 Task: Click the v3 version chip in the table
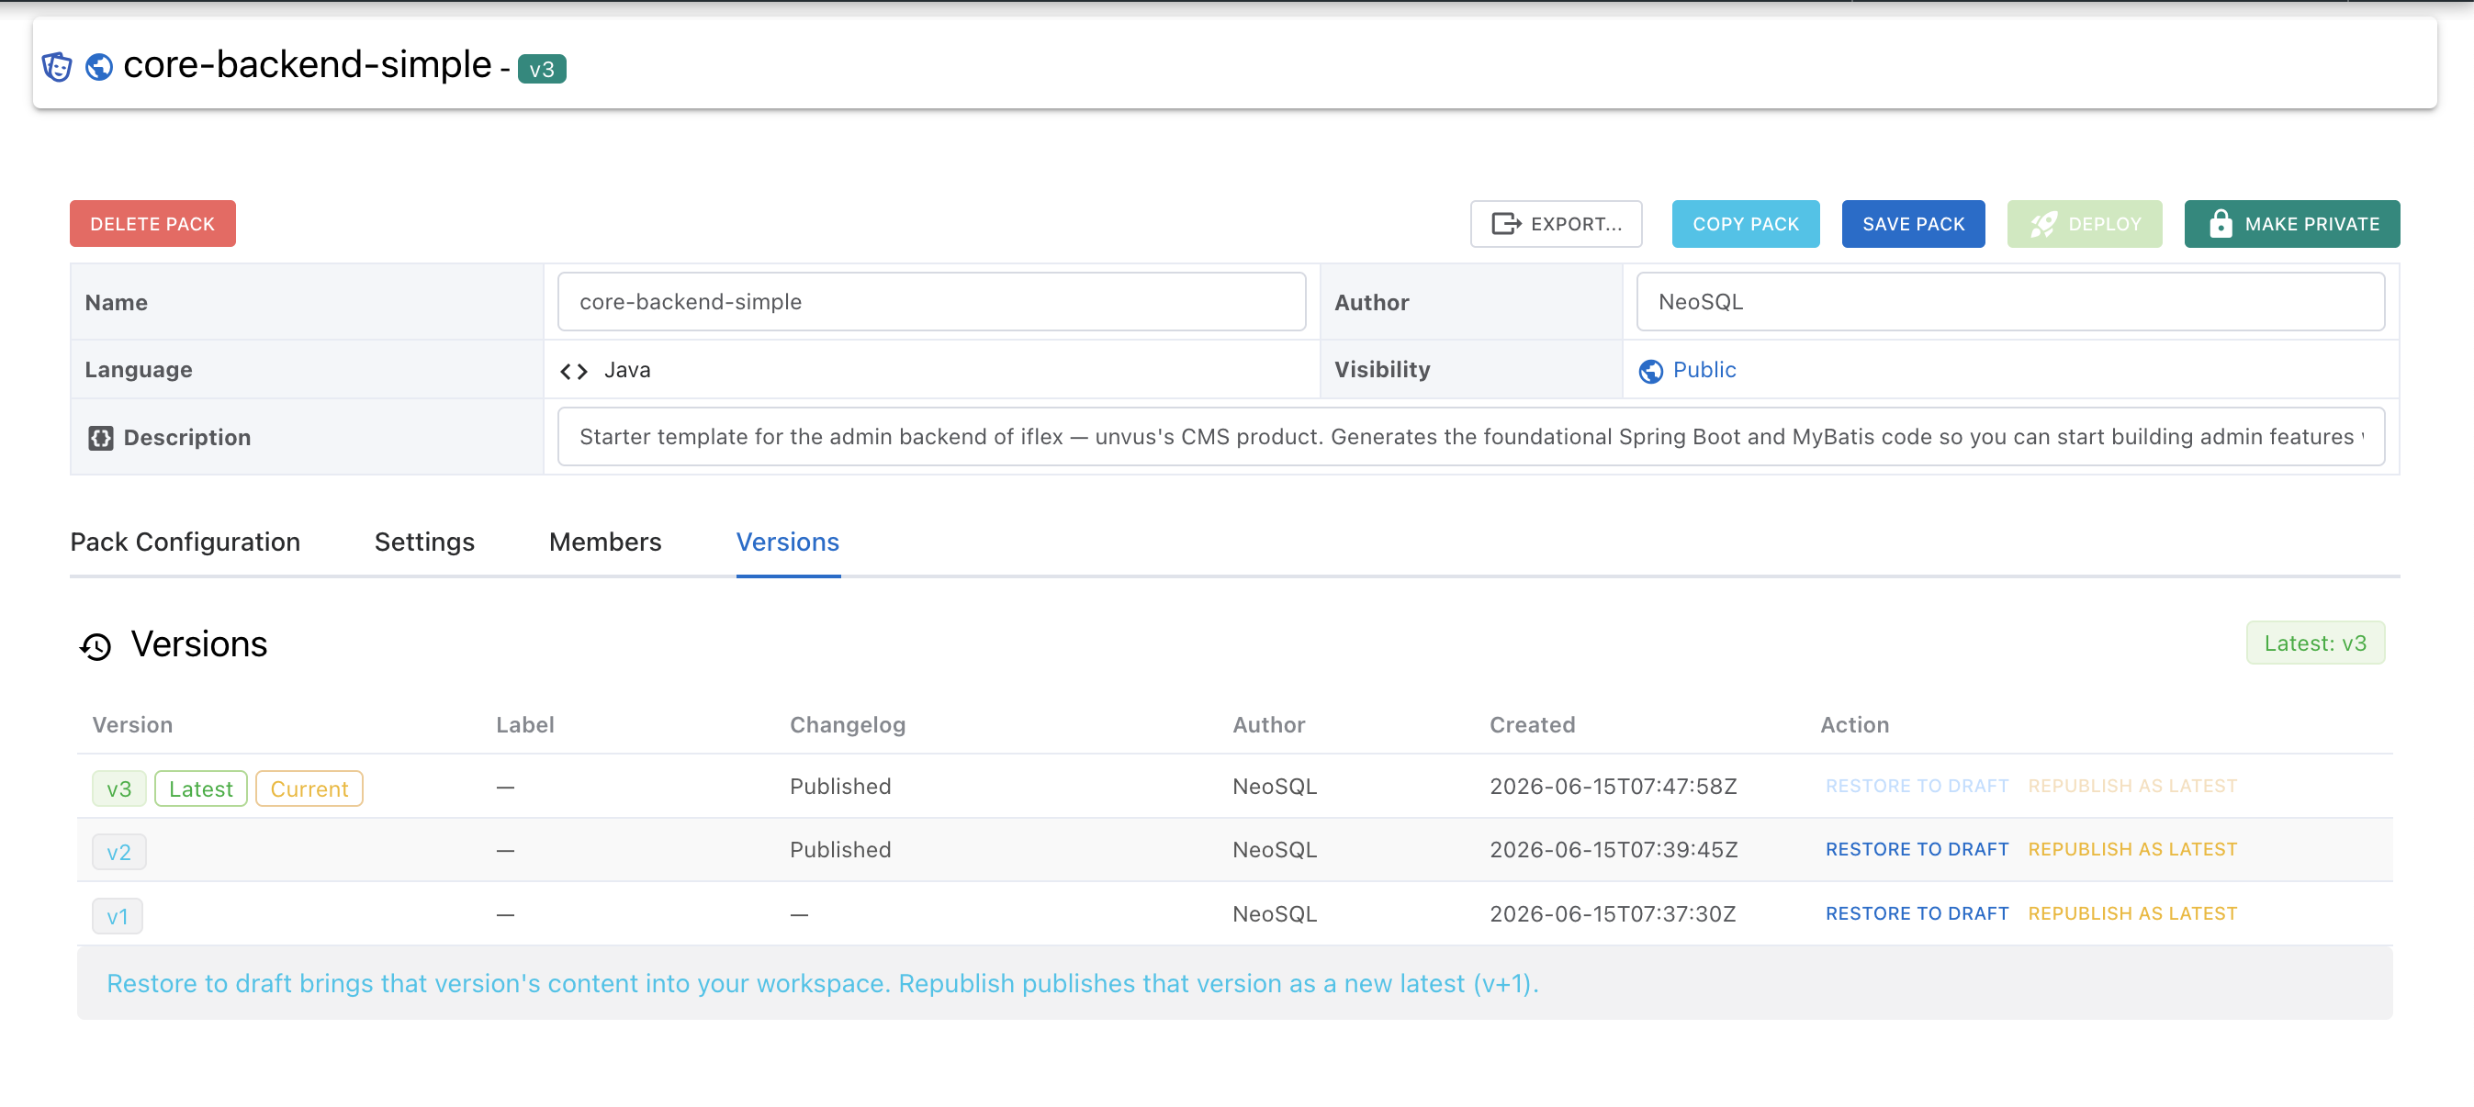point(119,789)
